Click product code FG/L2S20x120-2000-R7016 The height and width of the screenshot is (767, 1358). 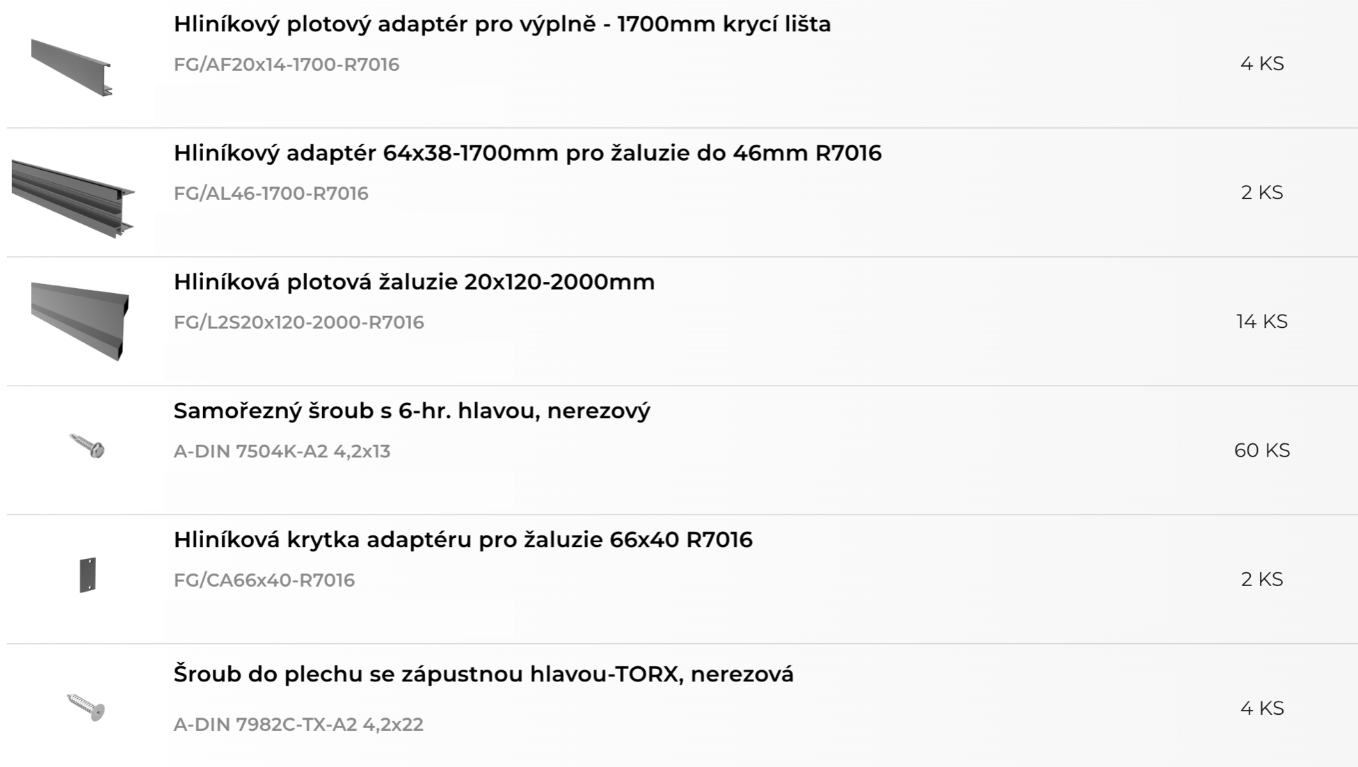click(x=298, y=322)
